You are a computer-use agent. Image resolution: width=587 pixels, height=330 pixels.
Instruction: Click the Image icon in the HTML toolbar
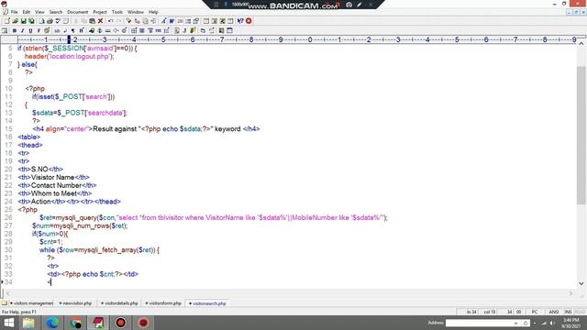pyautogui.click(x=92, y=30)
